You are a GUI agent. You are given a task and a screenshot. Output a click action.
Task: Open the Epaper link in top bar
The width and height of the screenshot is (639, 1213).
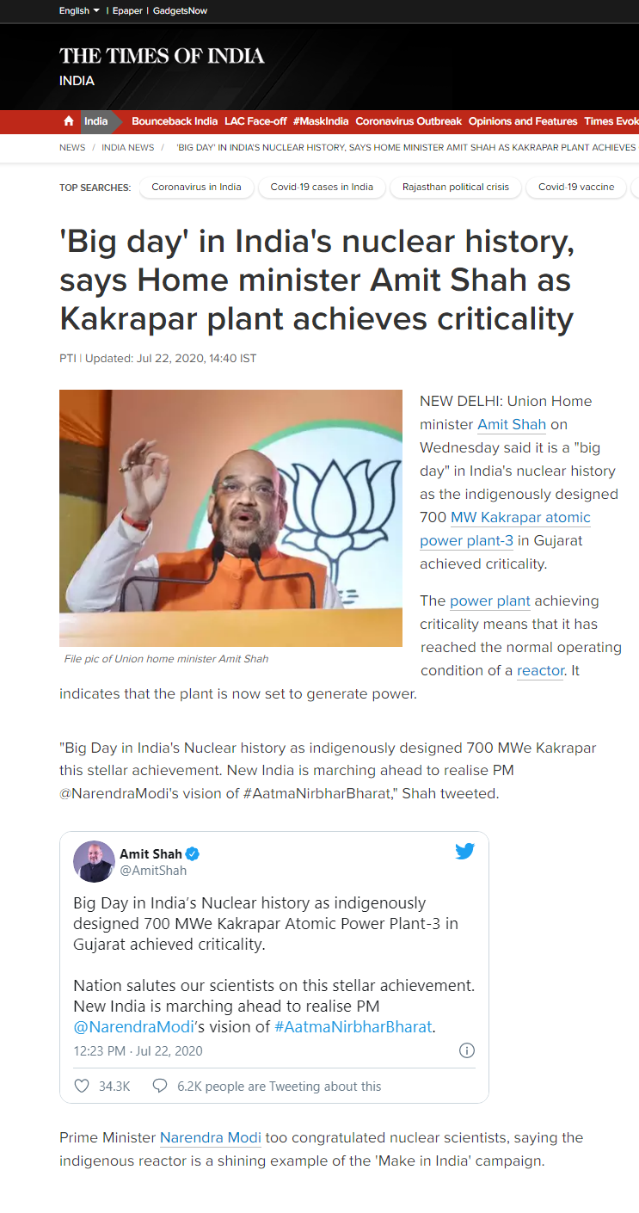click(x=126, y=10)
